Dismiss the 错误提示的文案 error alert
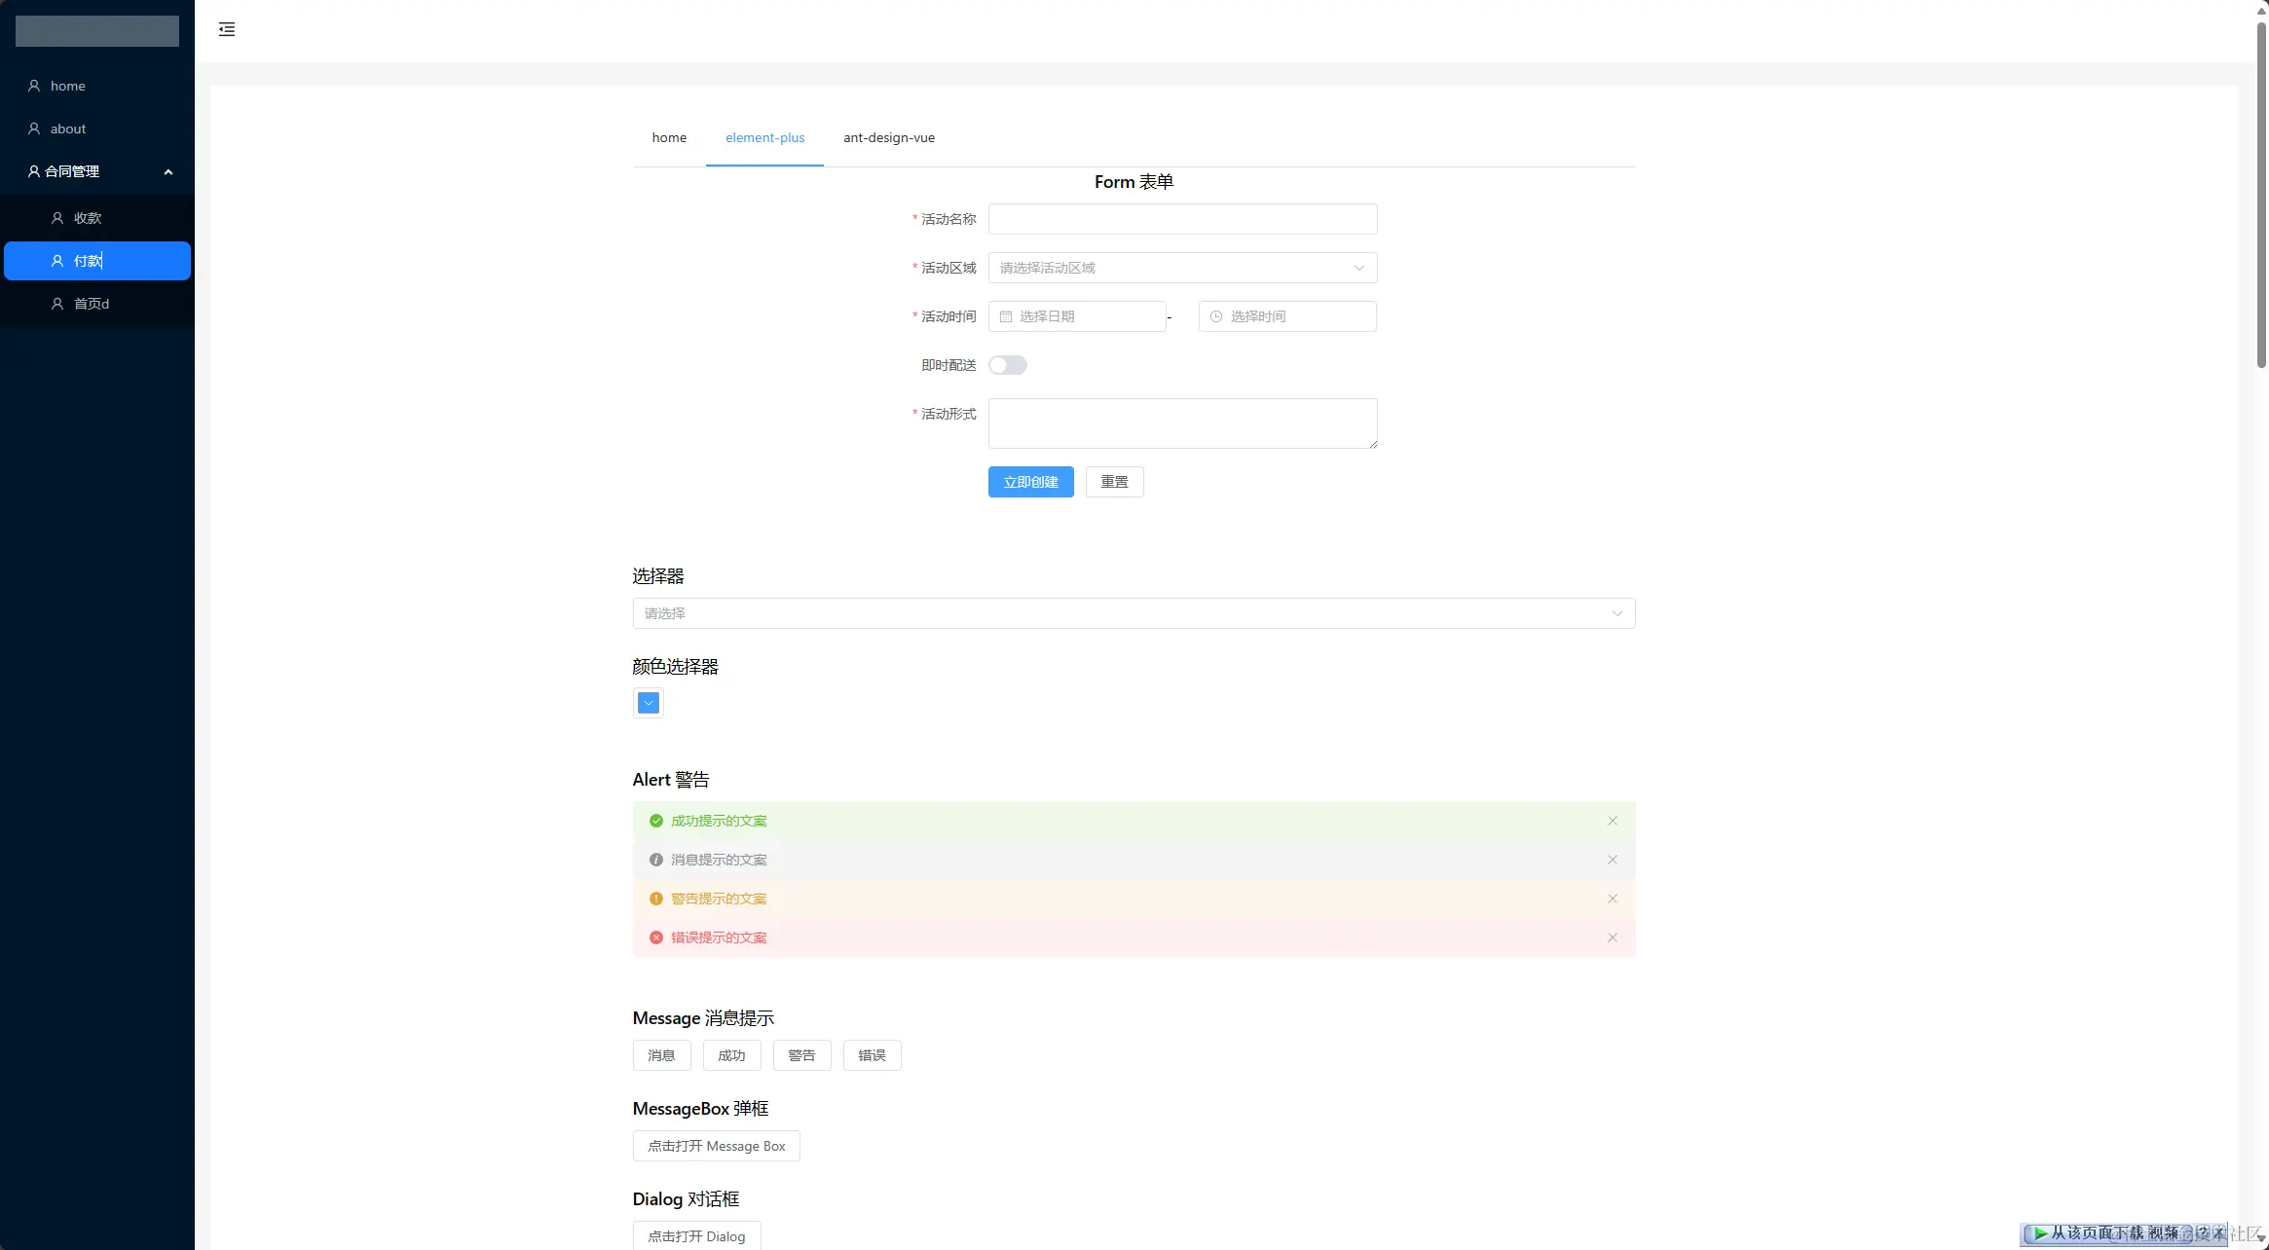2269x1250 pixels. click(x=1613, y=937)
